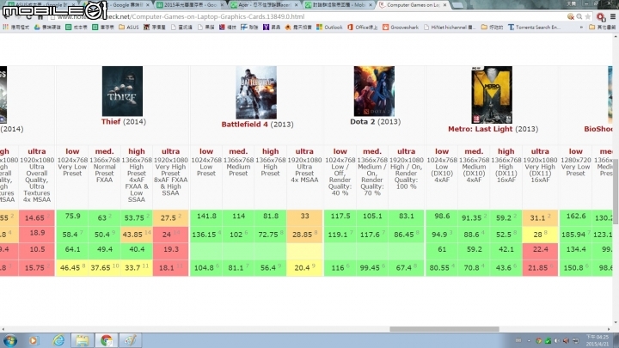Click the med. header under Dota 2
The height and width of the screenshot is (348, 619).
point(372,151)
